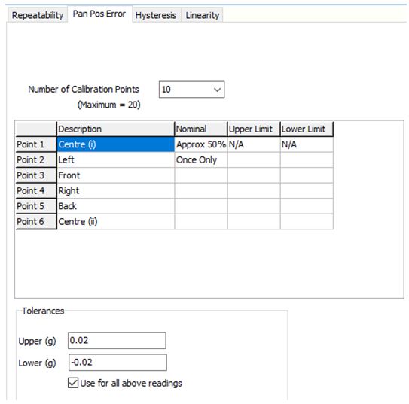Click the Back description cell
Screen dimensions: 409x404
(x=115, y=206)
